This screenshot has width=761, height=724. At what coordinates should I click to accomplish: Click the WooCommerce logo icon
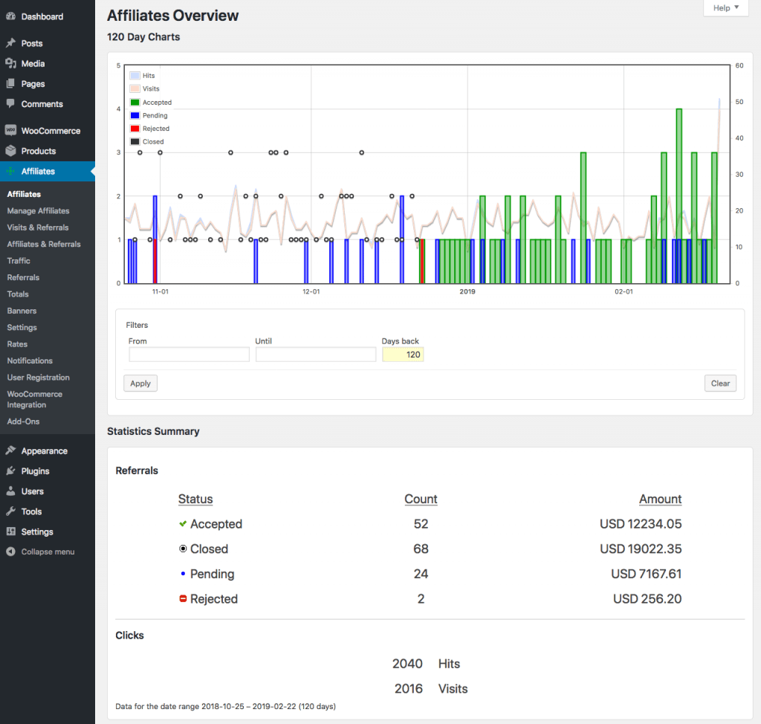click(x=10, y=130)
